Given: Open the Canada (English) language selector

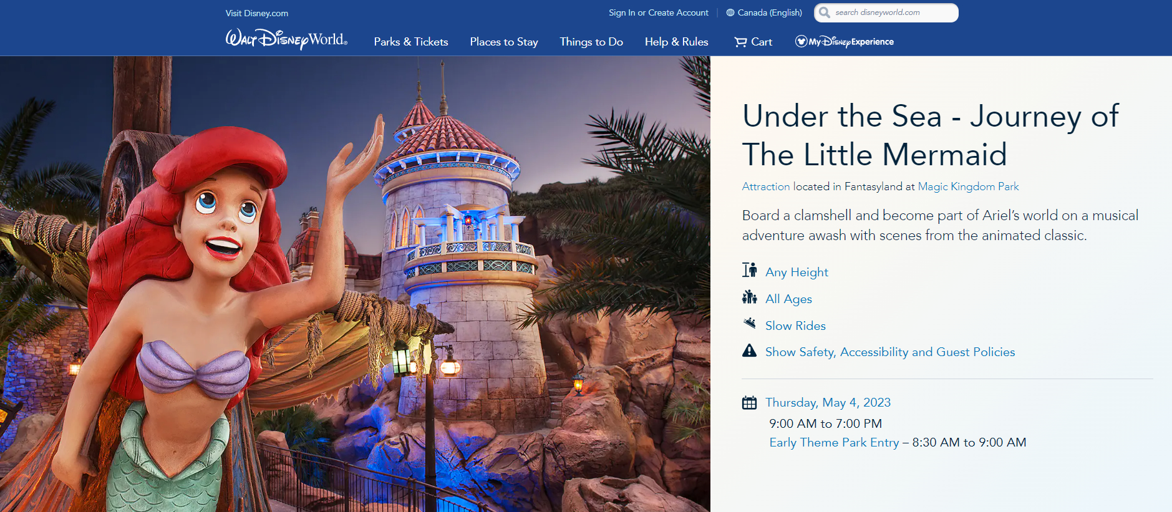Looking at the screenshot, I should [770, 12].
